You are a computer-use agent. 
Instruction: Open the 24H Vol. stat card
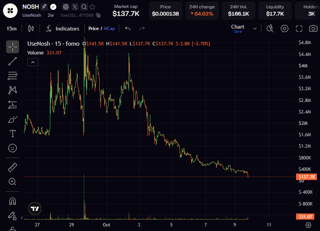[239, 11]
